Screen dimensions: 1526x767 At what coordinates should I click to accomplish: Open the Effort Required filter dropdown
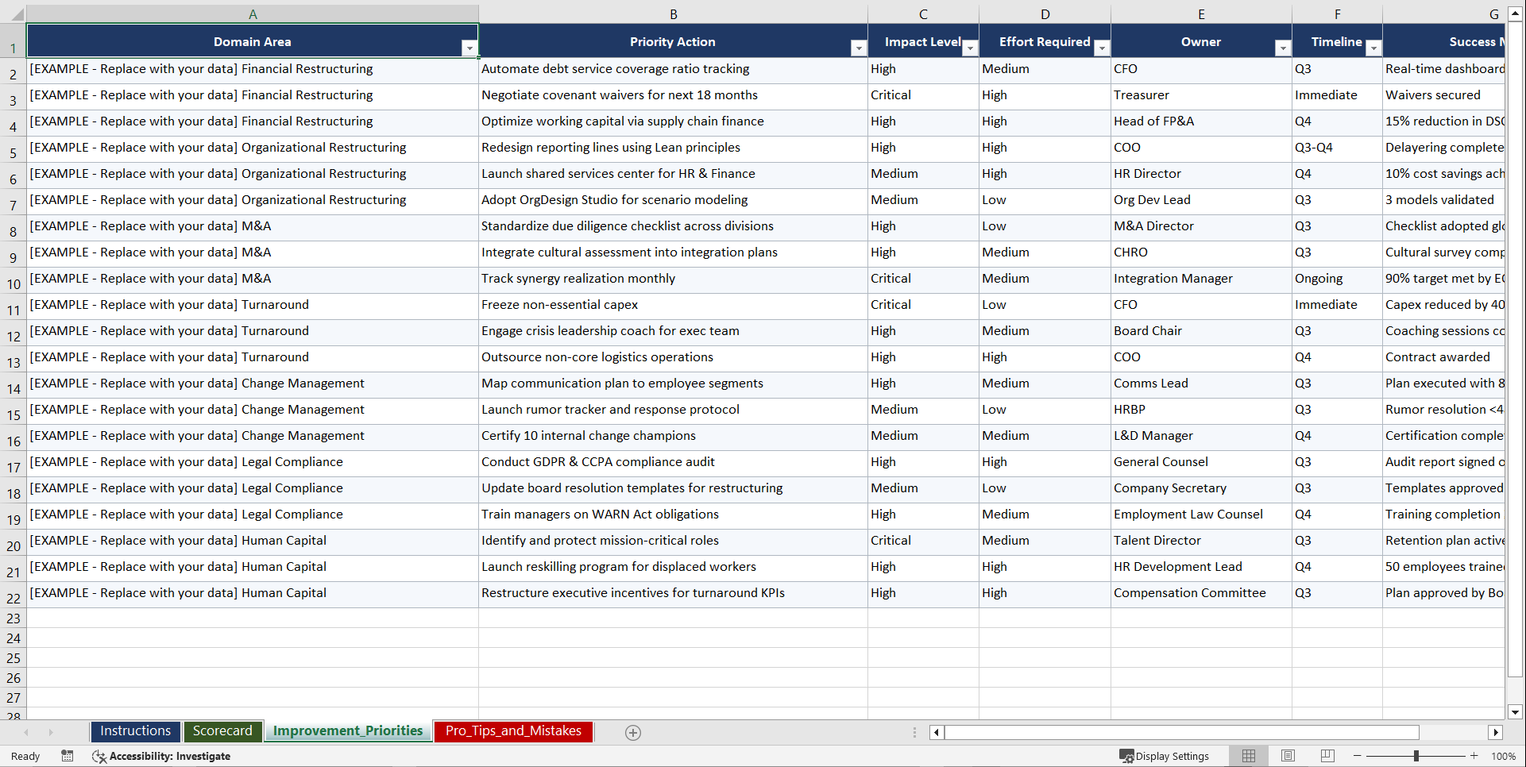point(1102,48)
